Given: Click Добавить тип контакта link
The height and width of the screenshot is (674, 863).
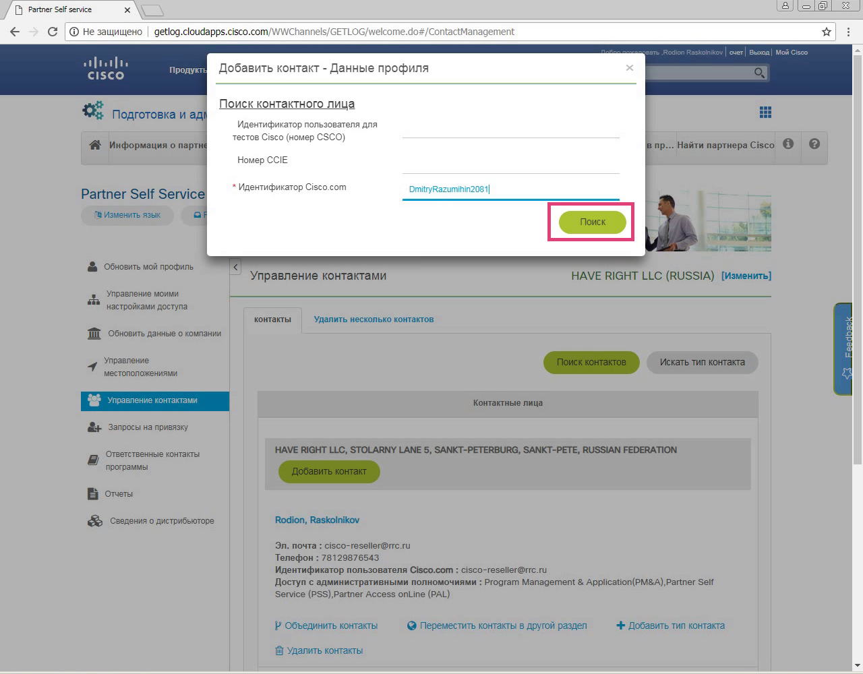Looking at the screenshot, I should point(671,625).
